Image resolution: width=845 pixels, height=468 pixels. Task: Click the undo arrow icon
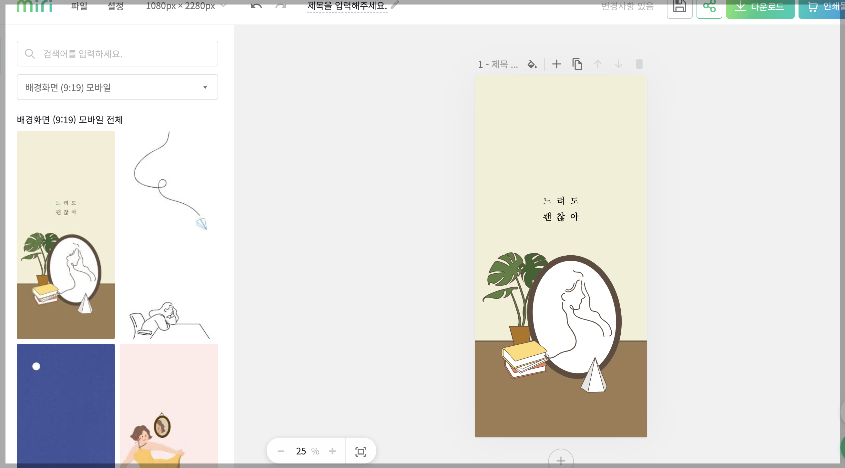coord(256,6)
